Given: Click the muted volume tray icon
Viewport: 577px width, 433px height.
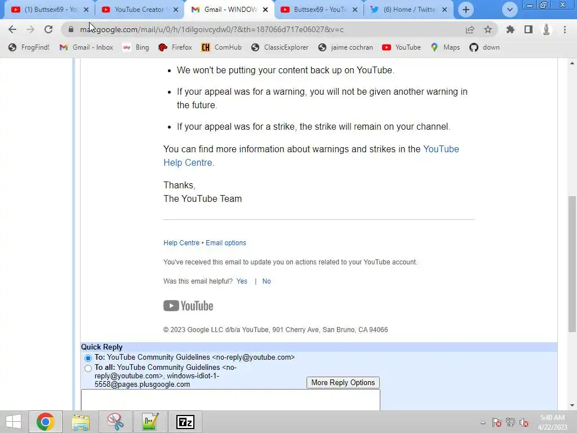Looking at the screenshot, I should click(524, 422).
